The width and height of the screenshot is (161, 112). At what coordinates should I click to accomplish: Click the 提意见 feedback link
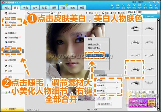pos(141,2)
